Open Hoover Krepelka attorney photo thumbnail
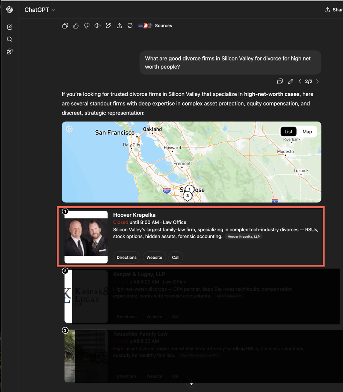This screenshot has height=392, width=343. point(86,237)
